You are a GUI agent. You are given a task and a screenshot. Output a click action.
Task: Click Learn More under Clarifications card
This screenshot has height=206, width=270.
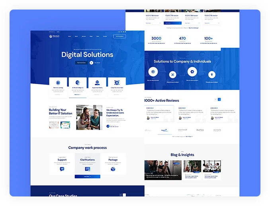(x=88, y=177)
